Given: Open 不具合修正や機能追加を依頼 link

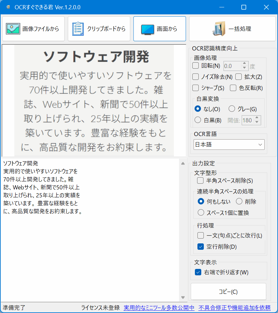Looking at the screenshot, I should coord(234,308).
